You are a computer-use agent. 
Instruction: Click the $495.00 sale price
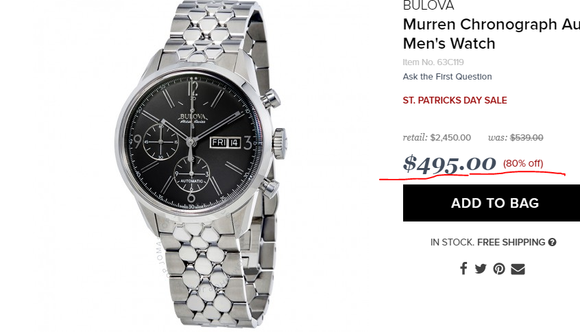tap(450, 164)
